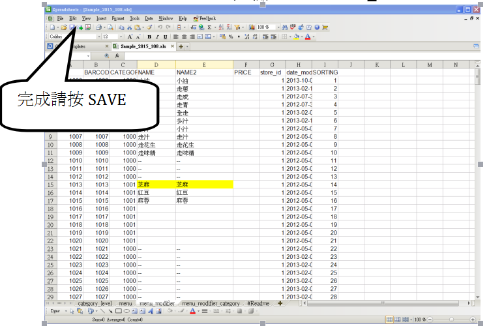
Task: Click the Feedback button in menu bar
Action: 205,18
